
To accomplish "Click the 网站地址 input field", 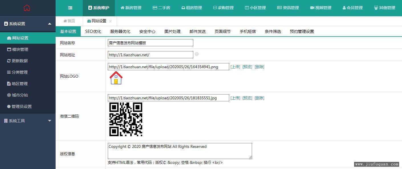I will (151, 55).
